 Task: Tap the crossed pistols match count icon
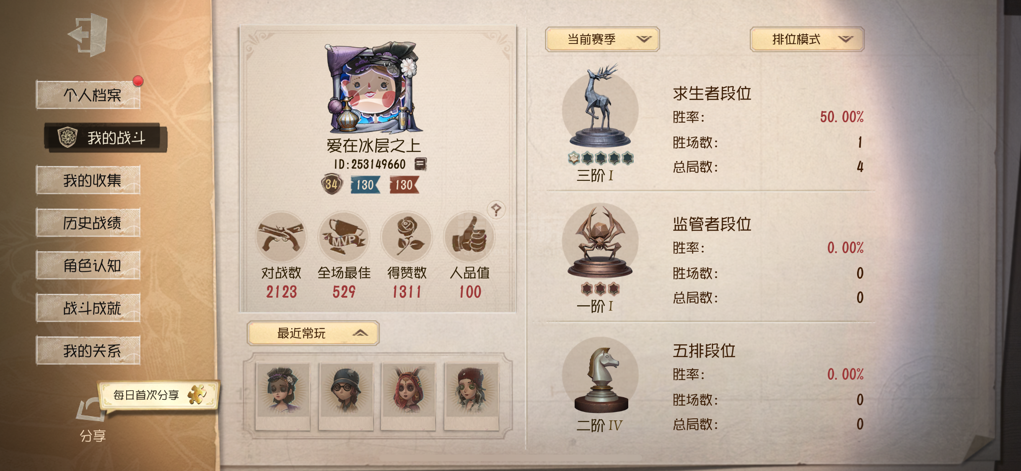[x=281, y=237]
